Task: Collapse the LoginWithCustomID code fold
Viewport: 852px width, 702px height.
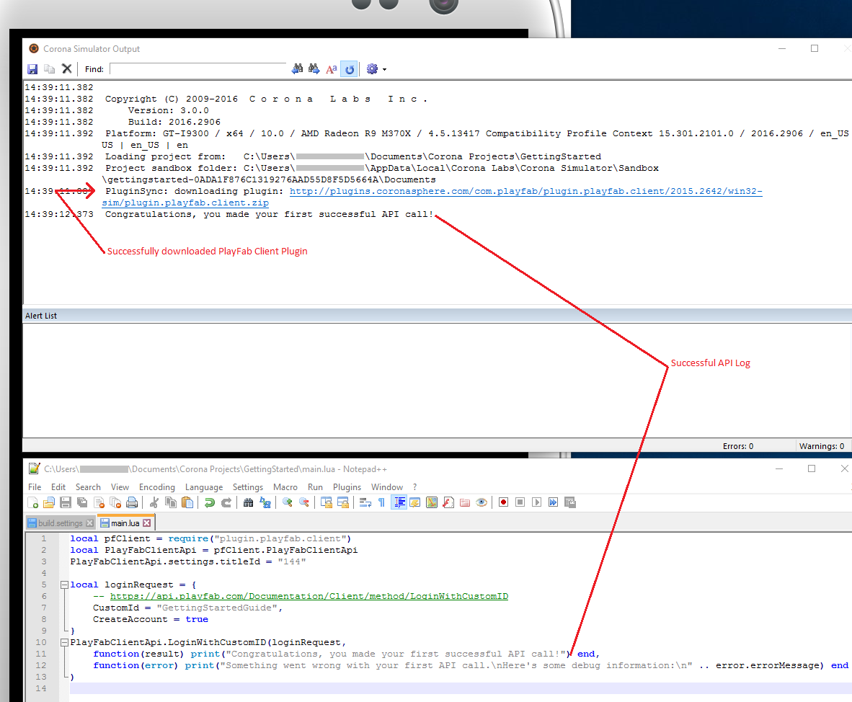Action: coord(64,643)
